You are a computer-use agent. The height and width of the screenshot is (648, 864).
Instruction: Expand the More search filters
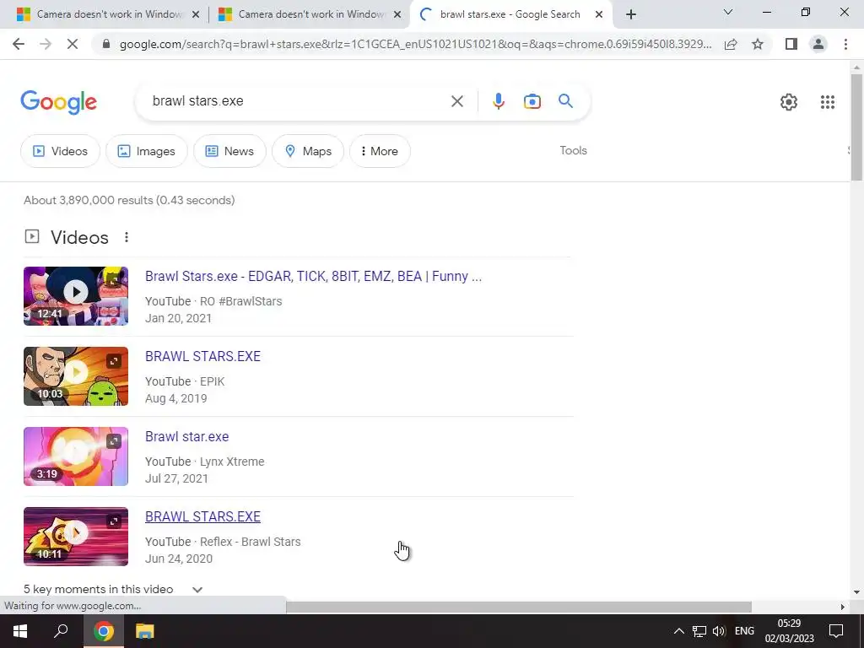point(380,151)
